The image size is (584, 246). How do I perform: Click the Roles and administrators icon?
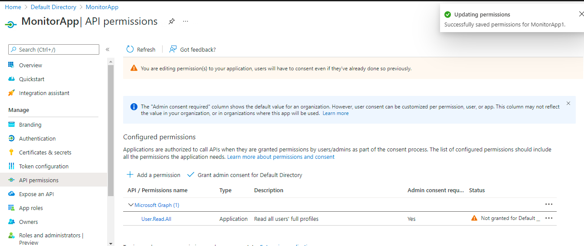coord(11,236)
